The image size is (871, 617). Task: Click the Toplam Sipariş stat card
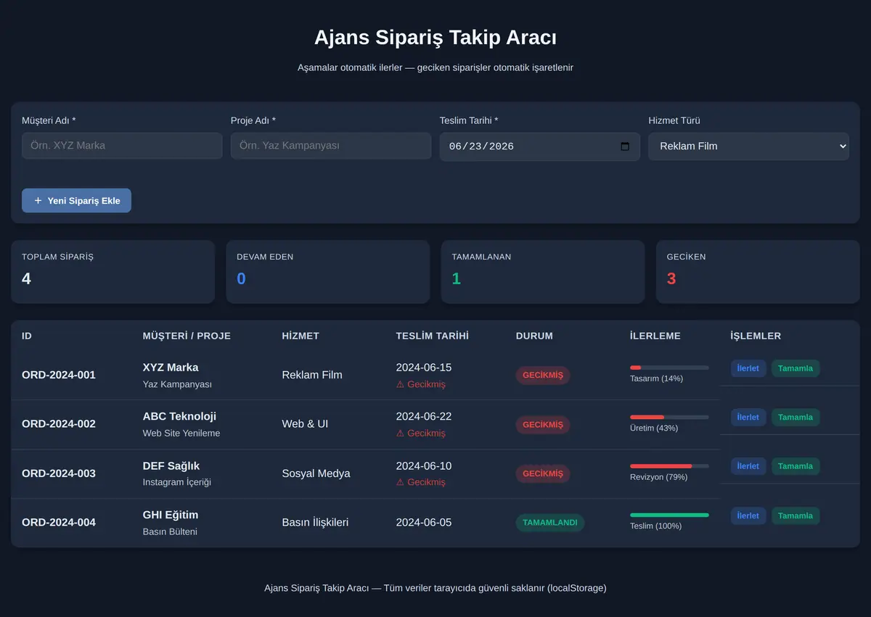click(113, 272)
